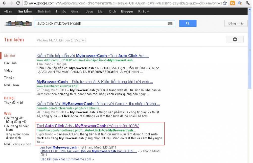Select Các trang viết bằng tiếng Việt
Screen dimensions: 253x163
pos(16,120)
